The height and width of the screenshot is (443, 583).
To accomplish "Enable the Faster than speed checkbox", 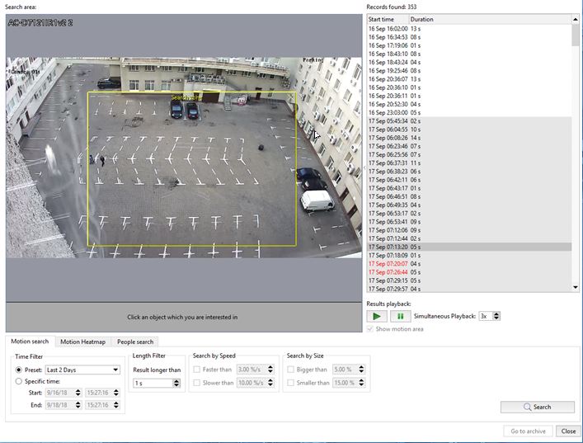I will pyautogui.click(x=196, y=370).
